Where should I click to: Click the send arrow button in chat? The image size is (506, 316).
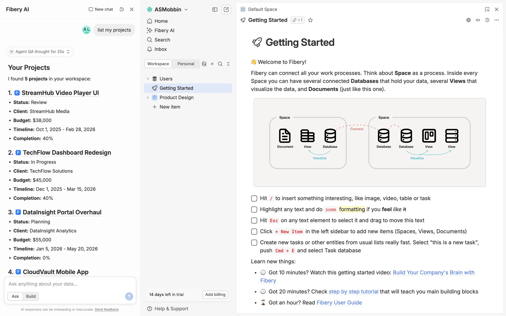coord(129,296)
